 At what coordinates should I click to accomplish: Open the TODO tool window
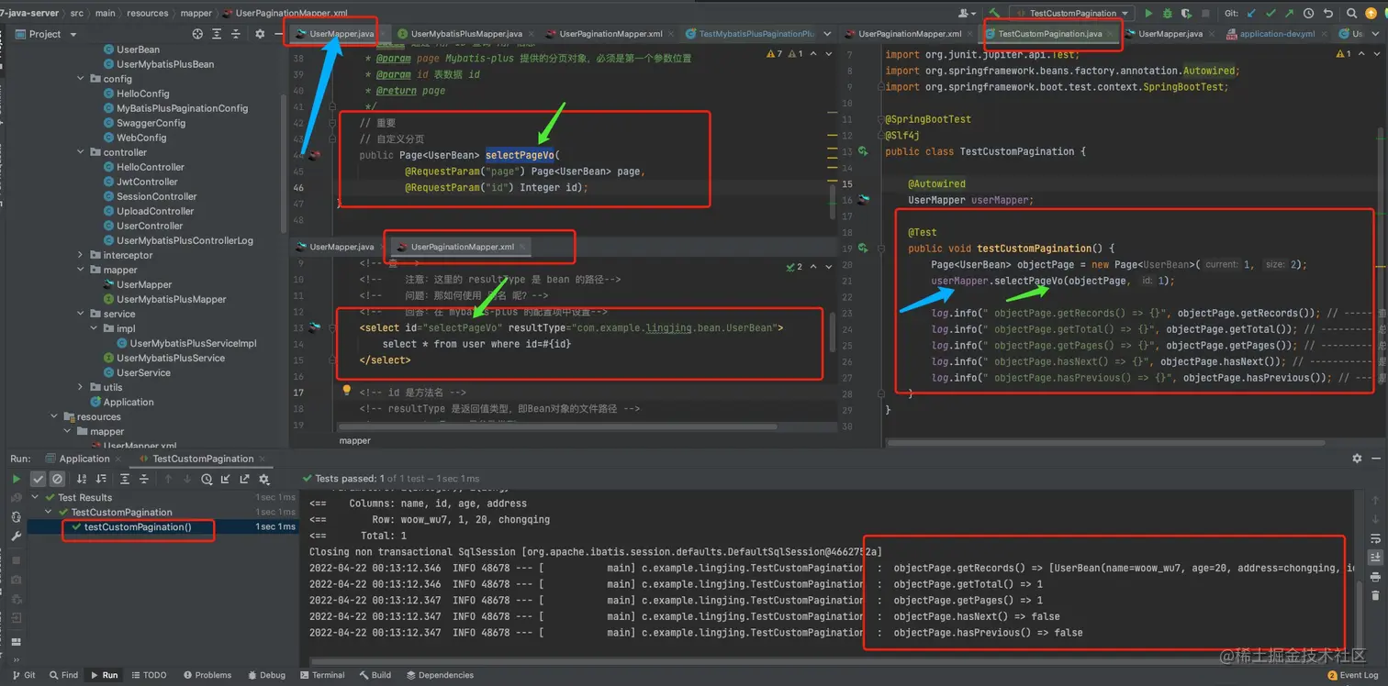point(149,675)
